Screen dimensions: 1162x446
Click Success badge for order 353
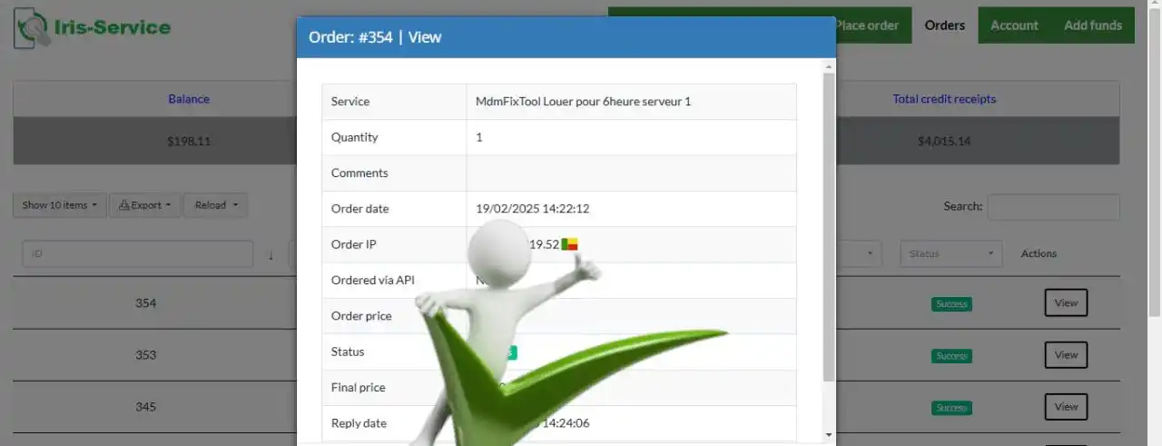pyautogui.click(x=951, y=356)
